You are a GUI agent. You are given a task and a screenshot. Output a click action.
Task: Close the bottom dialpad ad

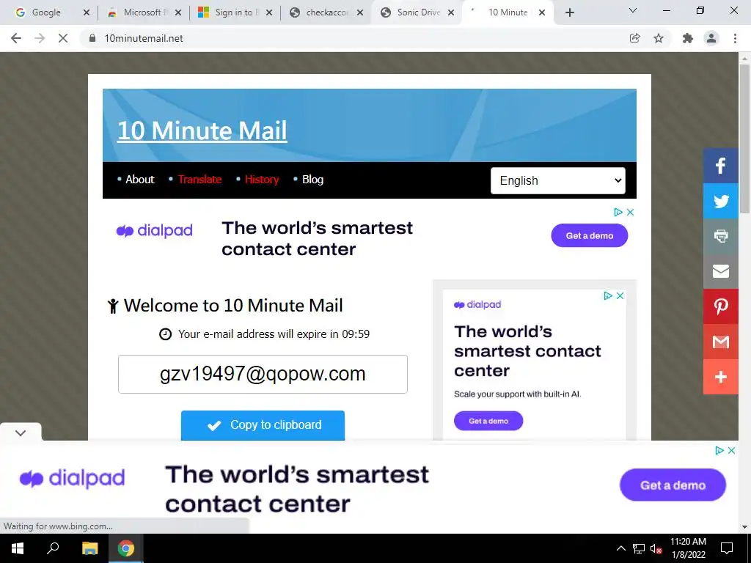[x=731, y=451]
